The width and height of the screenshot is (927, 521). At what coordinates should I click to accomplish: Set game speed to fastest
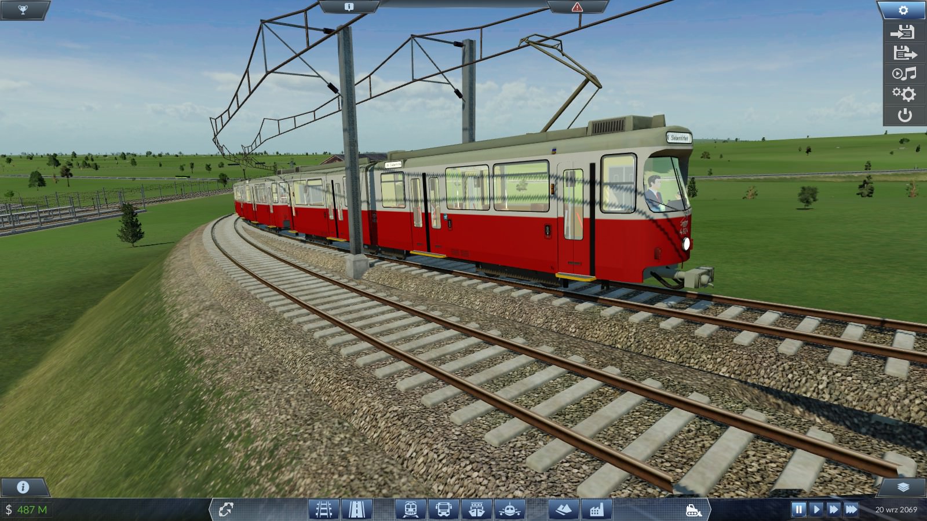pos(851,509)
